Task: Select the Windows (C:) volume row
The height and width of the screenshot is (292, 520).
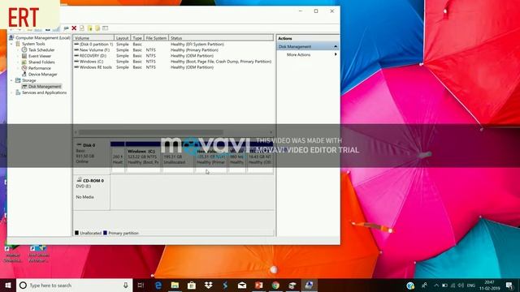Action: tap(173, 62)
